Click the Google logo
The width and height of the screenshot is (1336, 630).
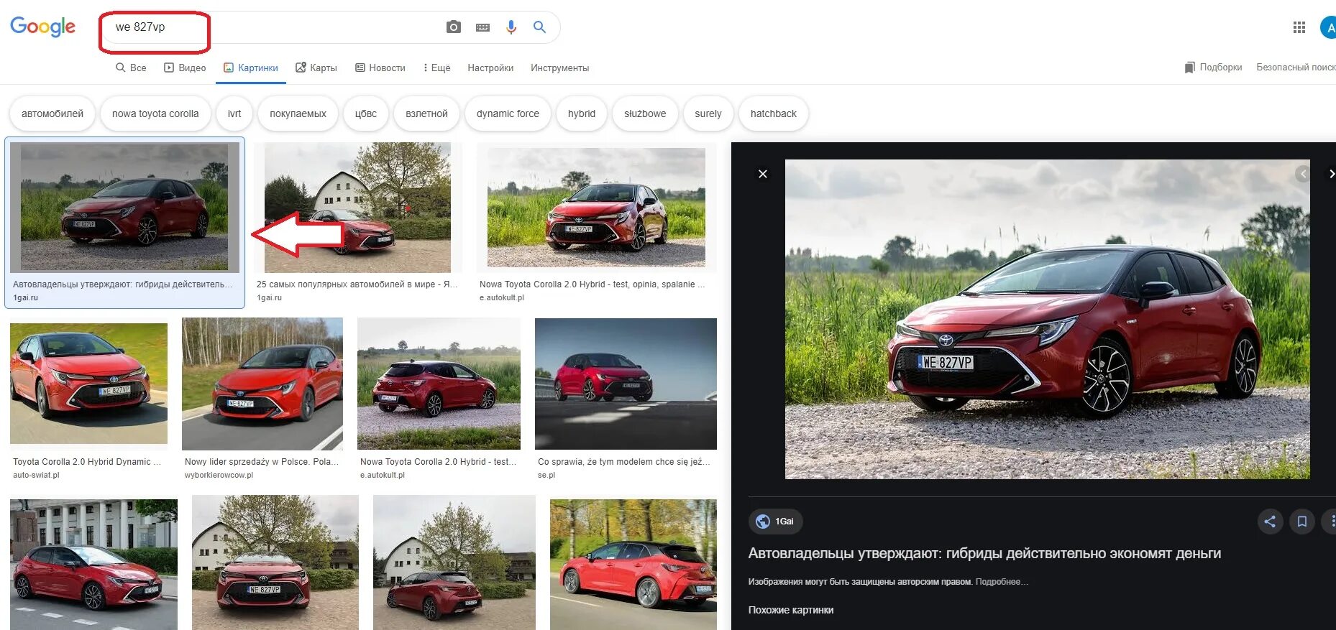point(42,27)
